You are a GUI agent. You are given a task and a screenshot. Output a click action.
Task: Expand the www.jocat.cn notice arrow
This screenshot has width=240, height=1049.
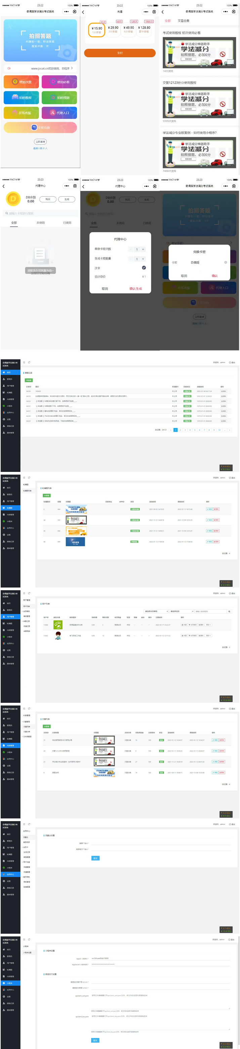point(72,69)
